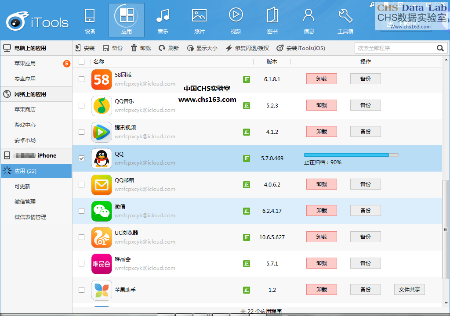Select 应用 (22) under iPhone
This screenshot has width=450, height=316.
(36, 171)
